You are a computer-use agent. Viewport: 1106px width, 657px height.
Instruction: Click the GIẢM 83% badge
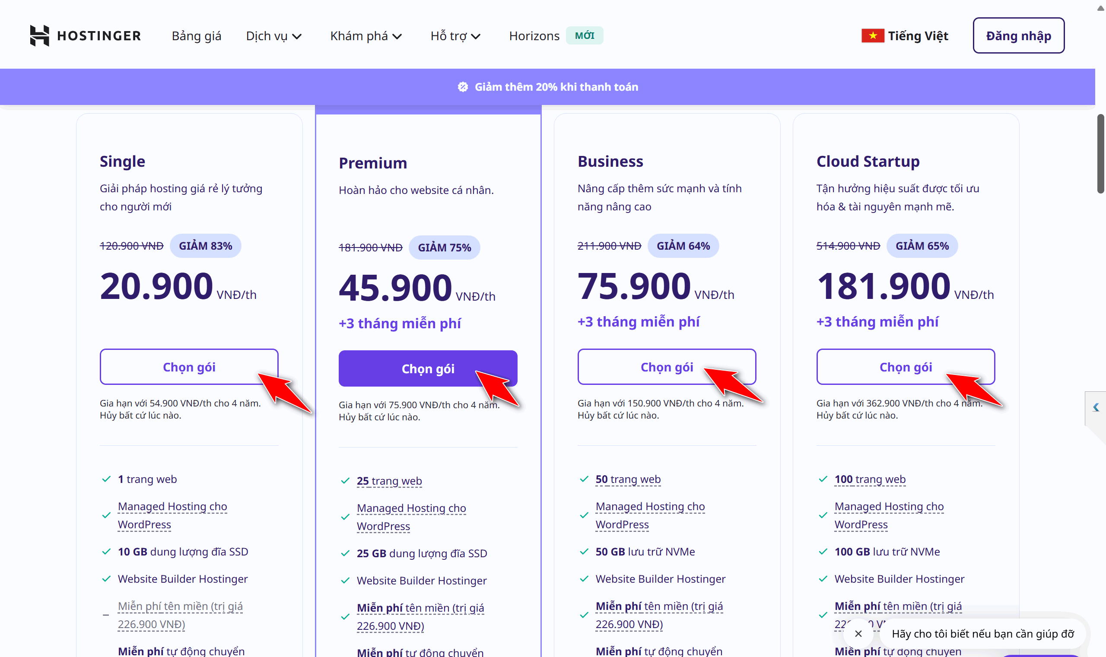(206, 246)
